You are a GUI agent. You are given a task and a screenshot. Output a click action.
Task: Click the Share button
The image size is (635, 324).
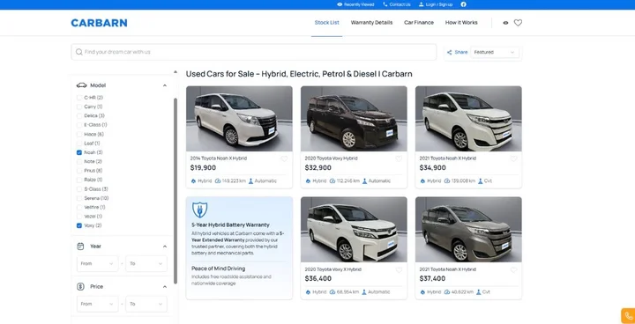click(457, 52)
